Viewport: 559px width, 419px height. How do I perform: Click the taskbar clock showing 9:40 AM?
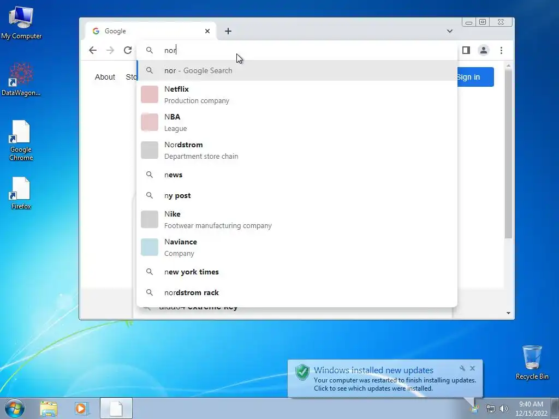pos(531,409)
